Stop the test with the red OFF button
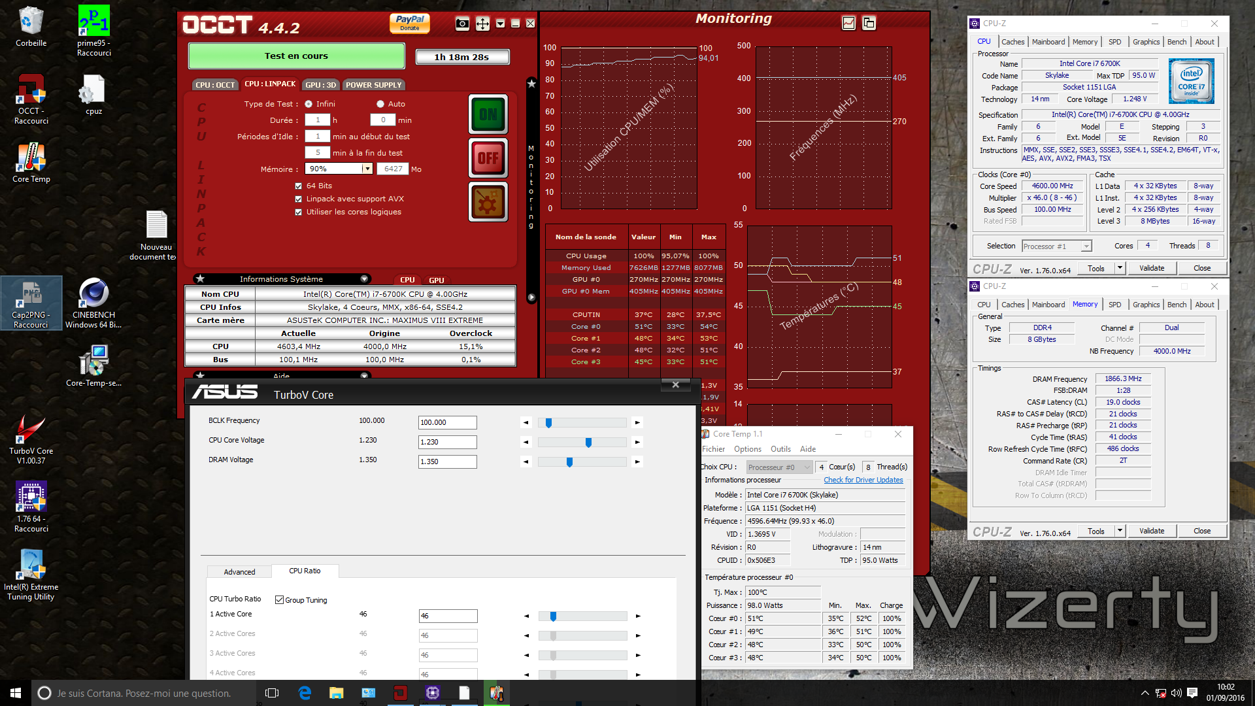The width and height of the screenshot is (1255, 706). (x=488, y=158)
